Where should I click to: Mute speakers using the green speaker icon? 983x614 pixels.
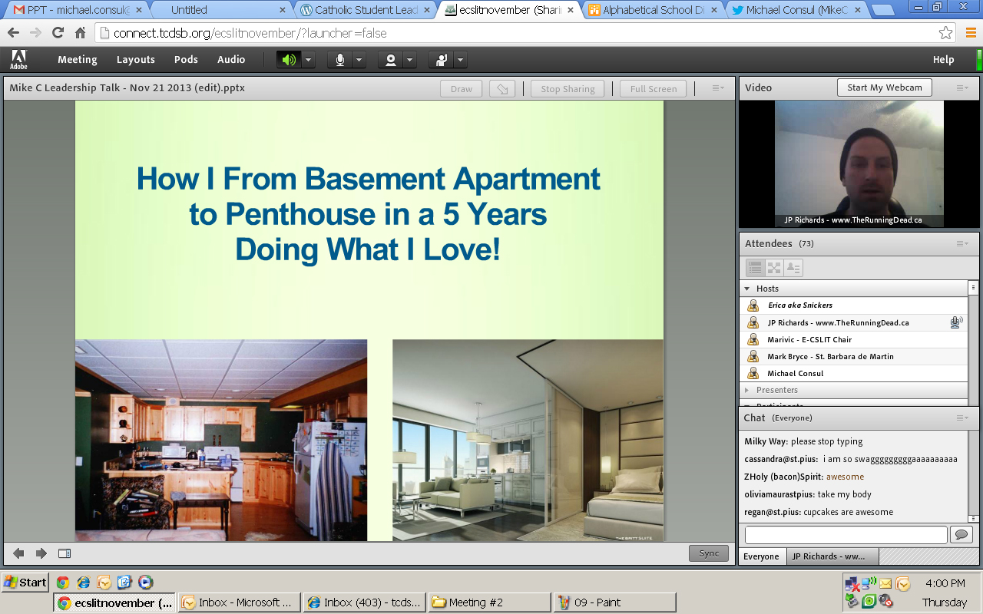click(x=289, y=60)
